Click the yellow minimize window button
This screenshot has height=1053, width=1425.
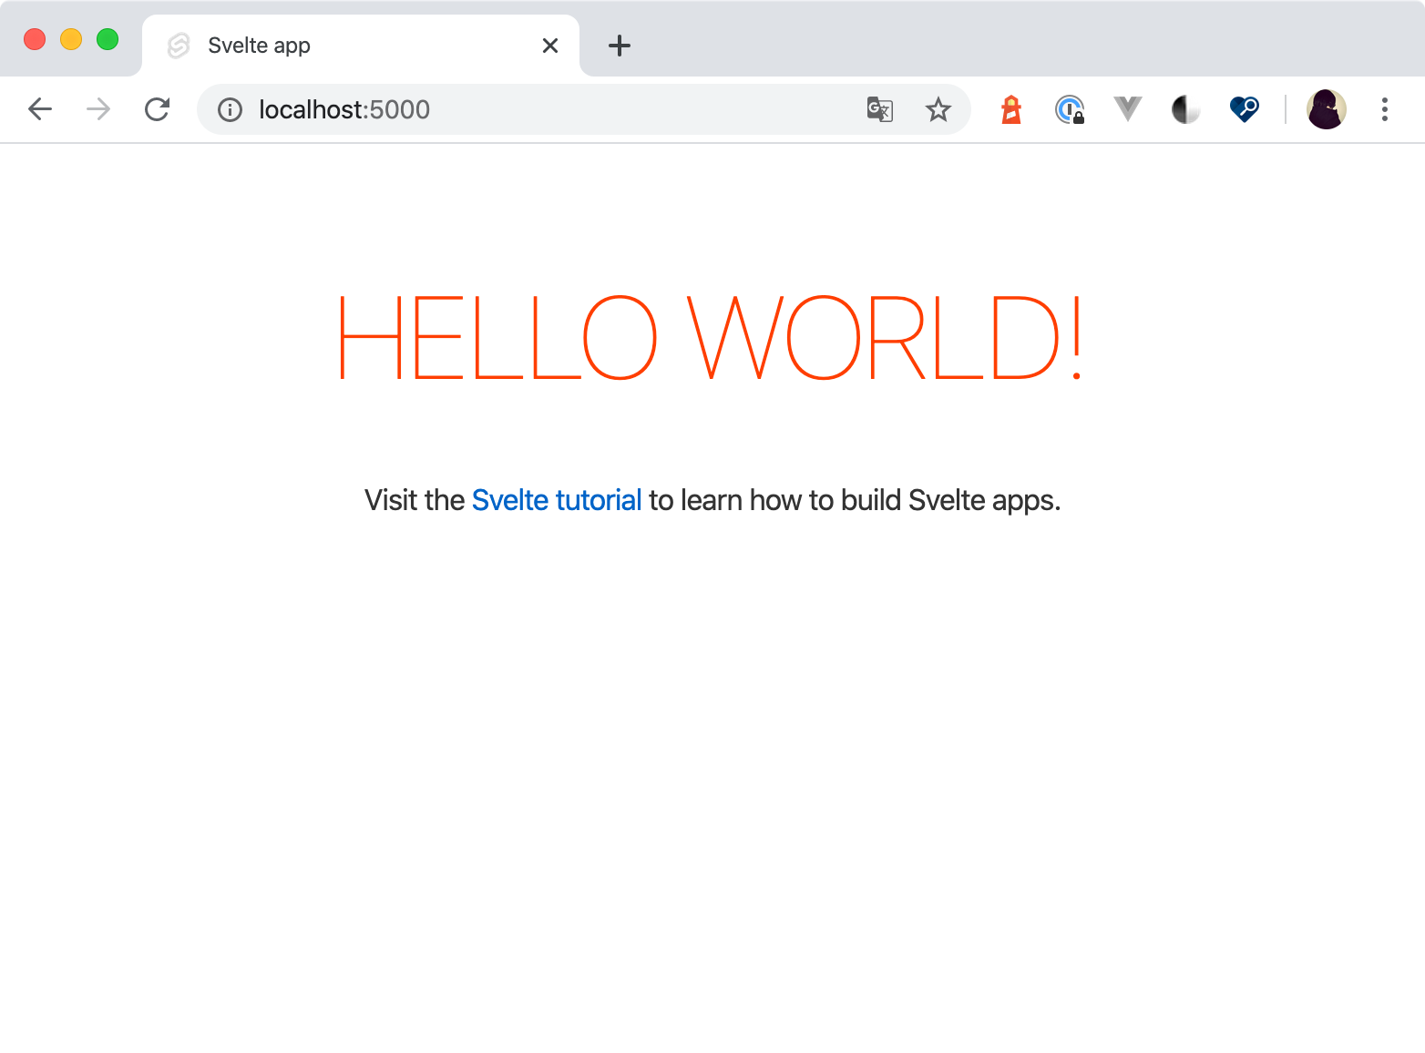point(71,39)
